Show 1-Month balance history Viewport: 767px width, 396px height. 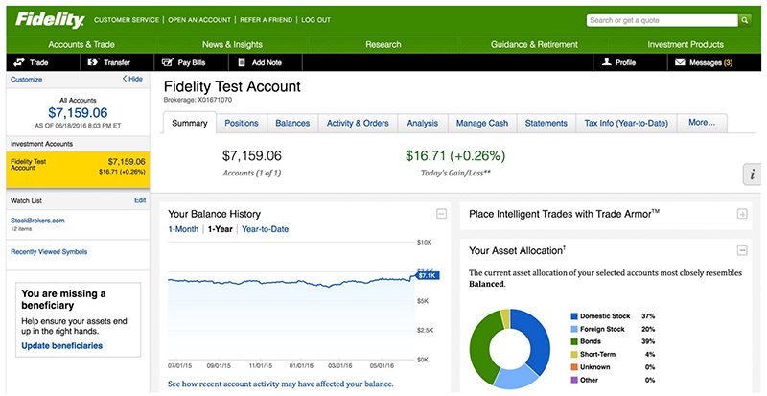click(x=183, y=229)
